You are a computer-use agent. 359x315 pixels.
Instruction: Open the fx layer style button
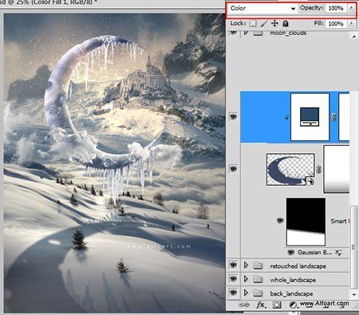click(261, 305)
